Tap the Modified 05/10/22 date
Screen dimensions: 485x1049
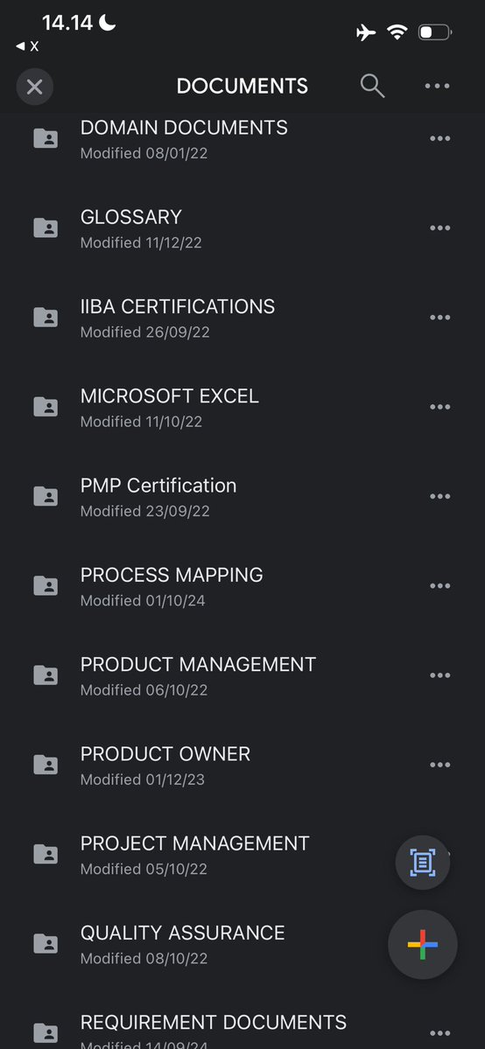pos(144,869)
